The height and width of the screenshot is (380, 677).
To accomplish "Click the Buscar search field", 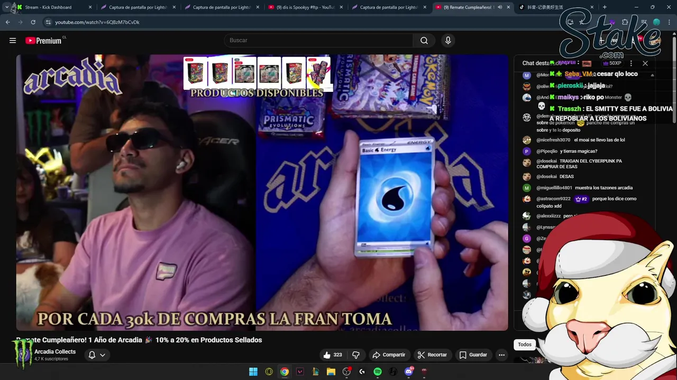I will (x=318, y=41).
